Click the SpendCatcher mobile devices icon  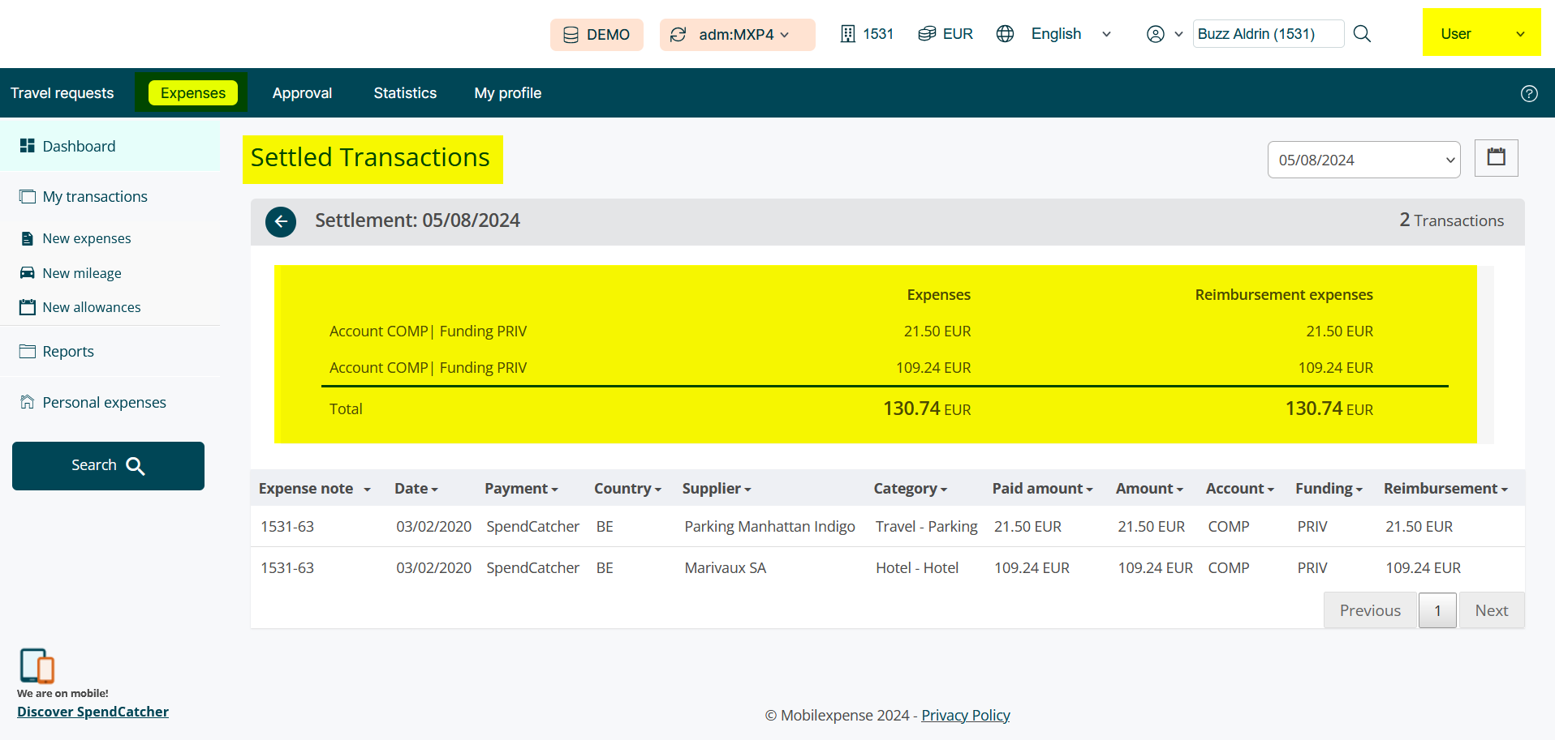pyautogui.click(x=37, y=665)
